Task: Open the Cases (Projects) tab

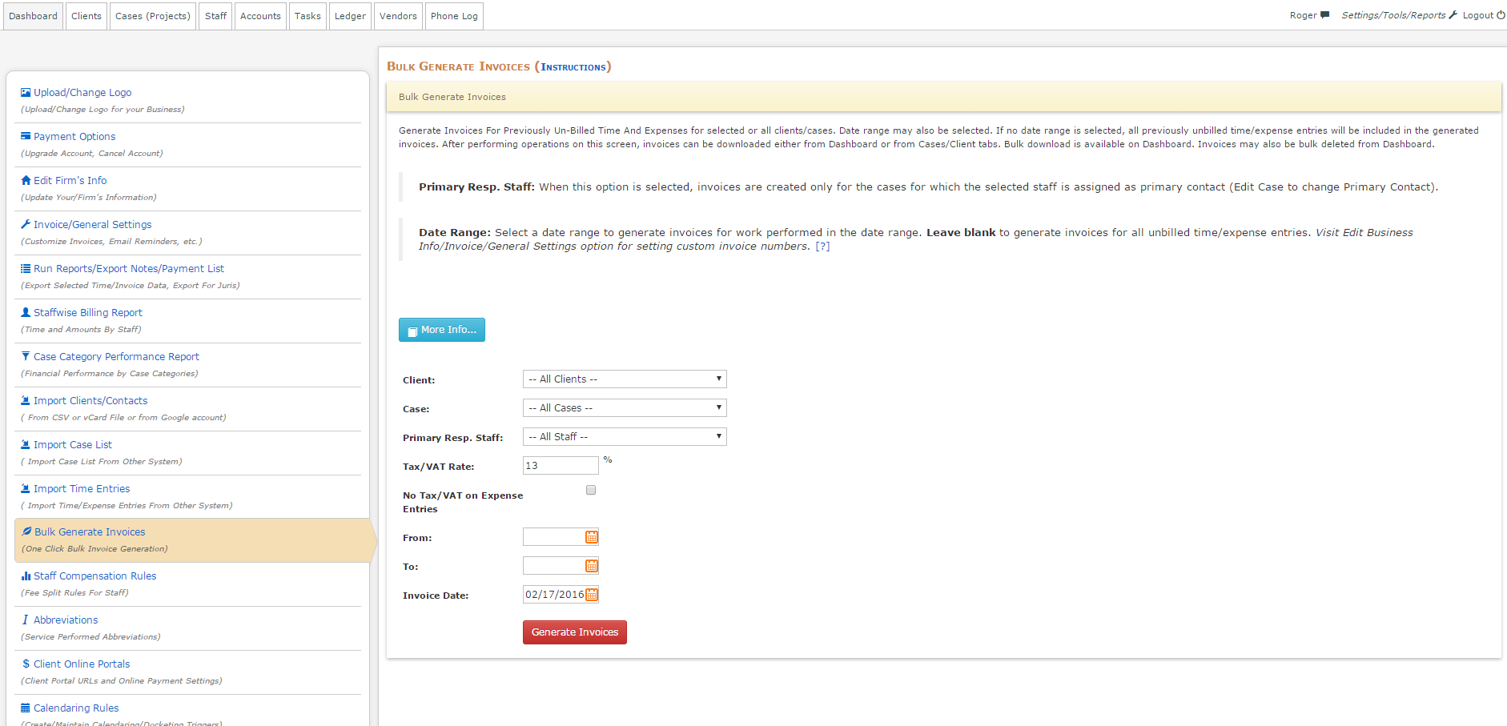Action: click(153, 16)
